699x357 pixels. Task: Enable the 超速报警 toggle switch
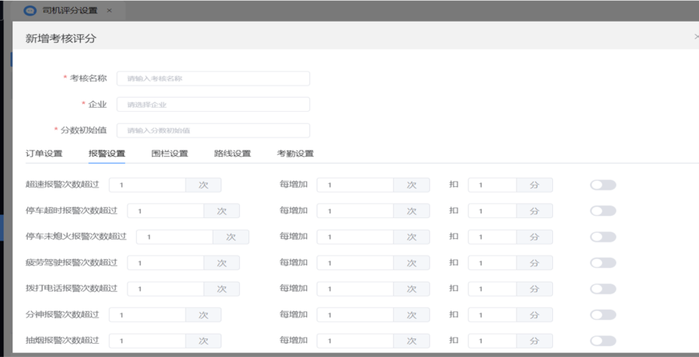[x=603, y=185]
